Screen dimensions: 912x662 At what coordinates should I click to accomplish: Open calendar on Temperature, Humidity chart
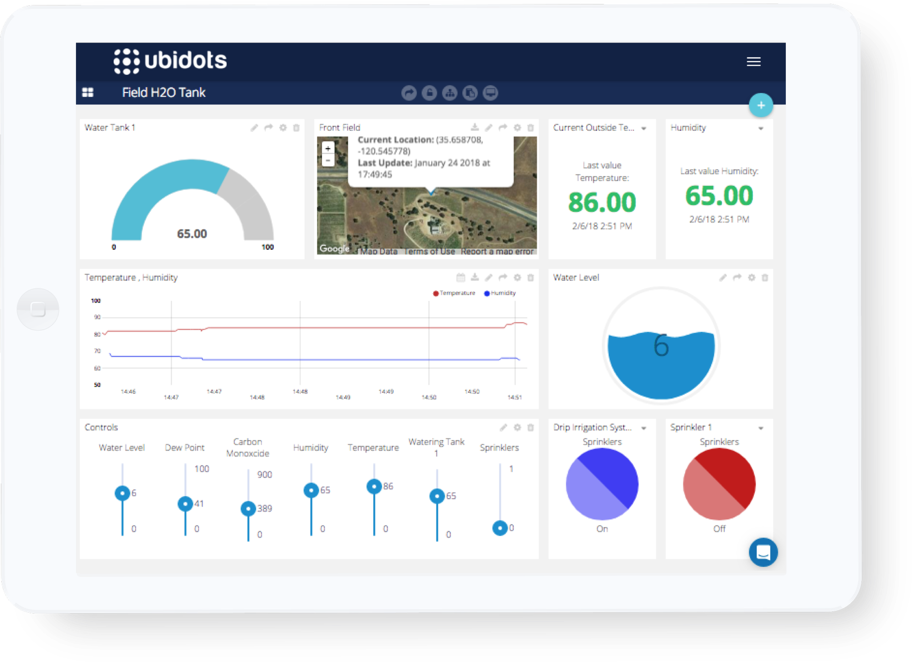(461, 277)
